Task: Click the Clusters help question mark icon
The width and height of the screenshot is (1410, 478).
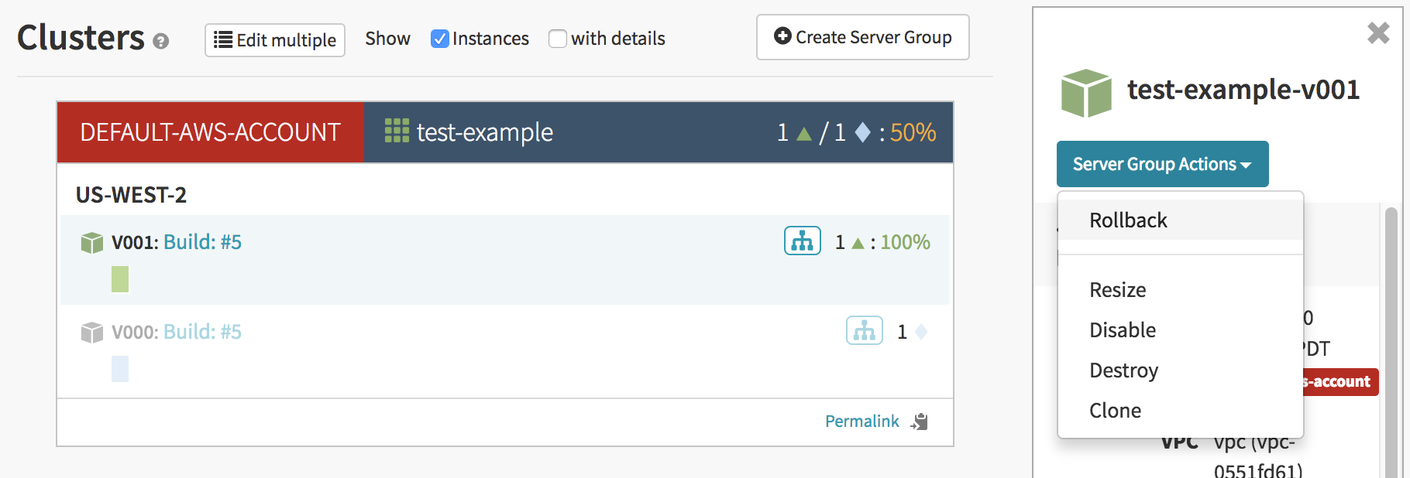Action: pyautogui.click(x=161, y=42)
